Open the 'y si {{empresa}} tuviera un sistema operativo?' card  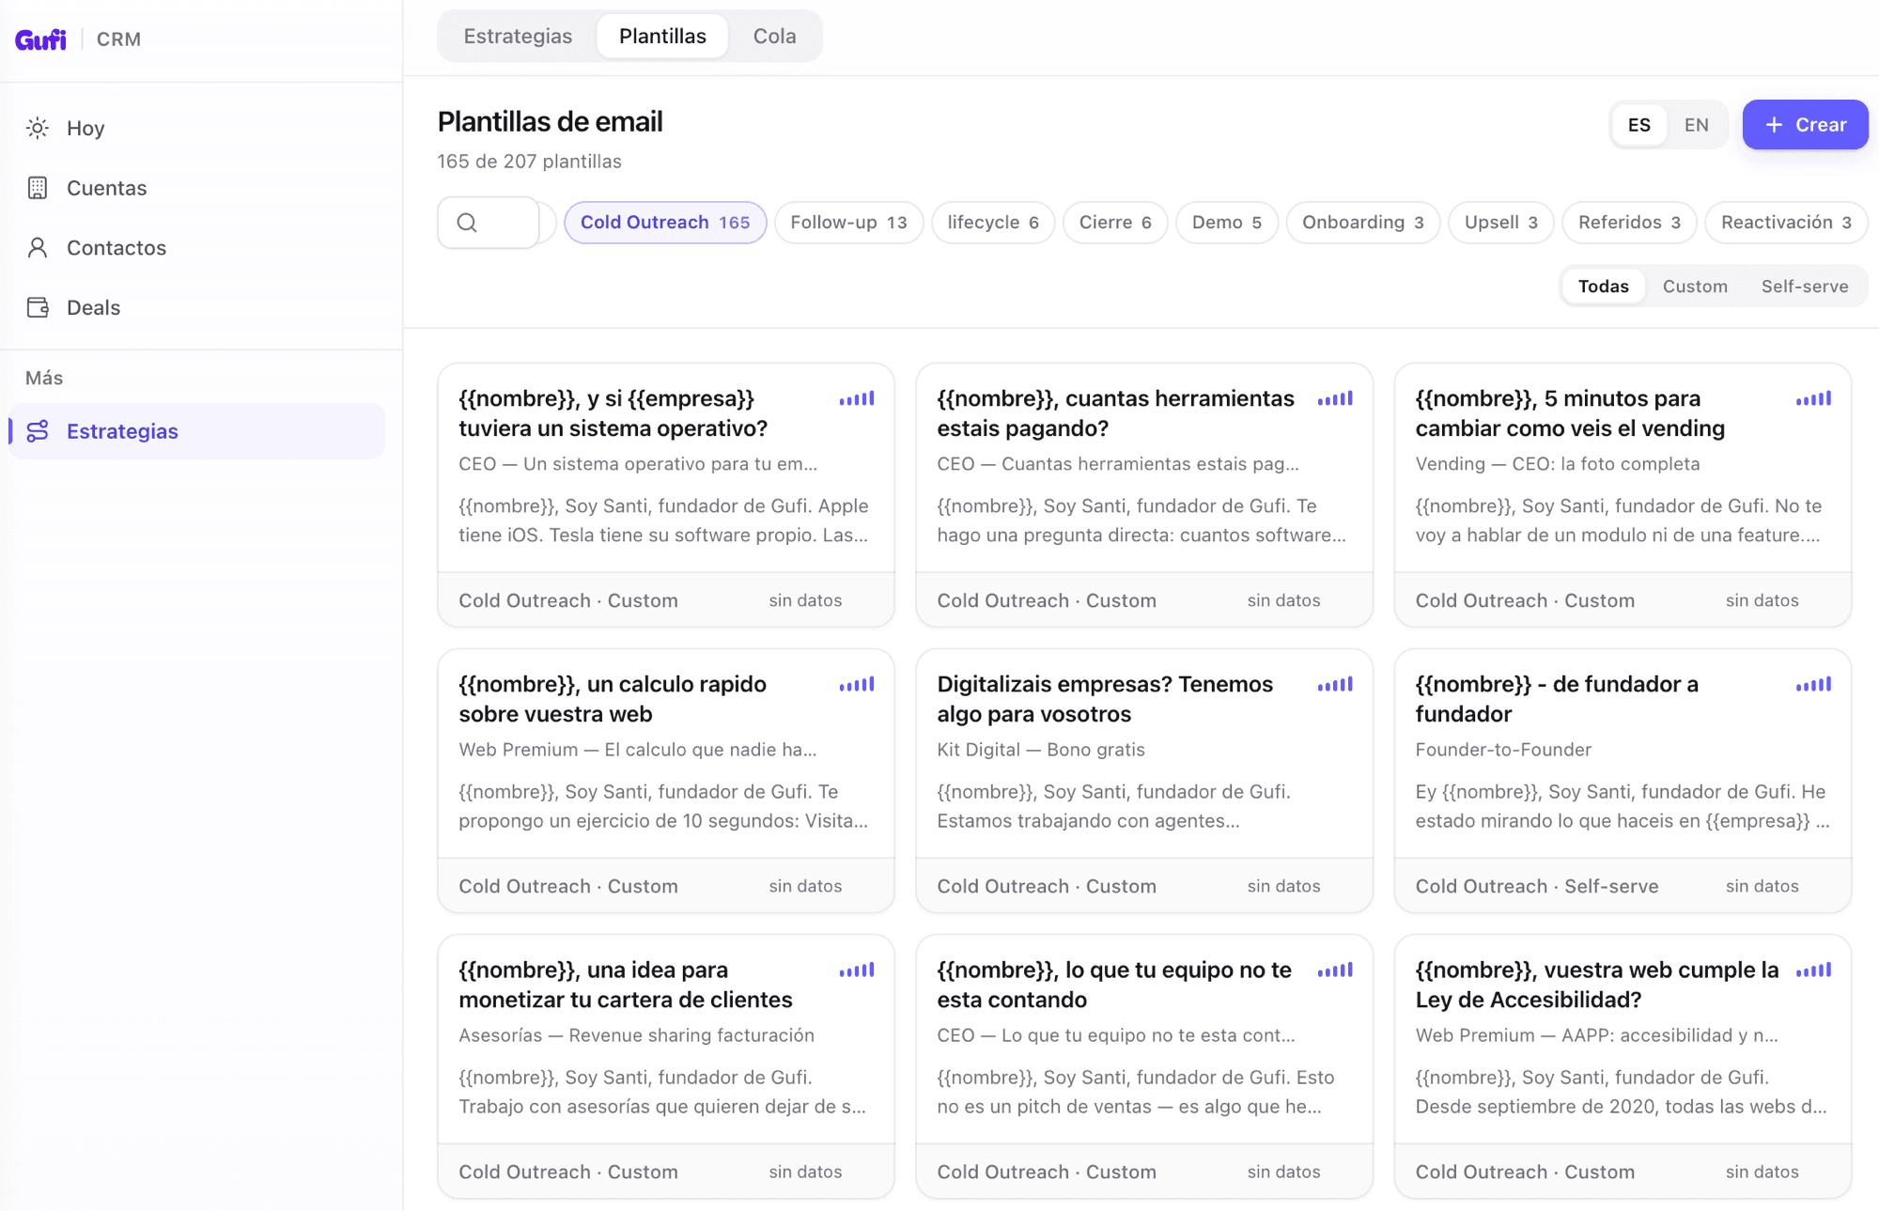666,495
